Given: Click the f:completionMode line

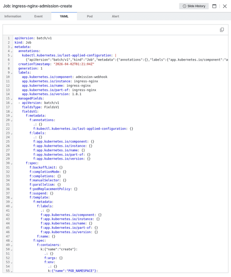Looking at the screenshot, I should tap(48, 172).
